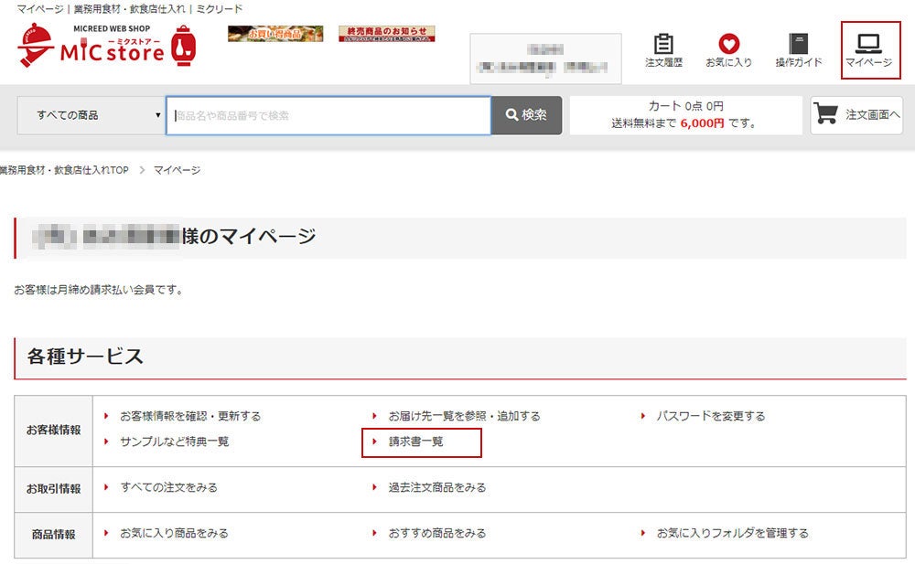This screenshot has height=564, width=915.
Task: Open the 注文画面へ cart icon button
Action: [856, 115]
